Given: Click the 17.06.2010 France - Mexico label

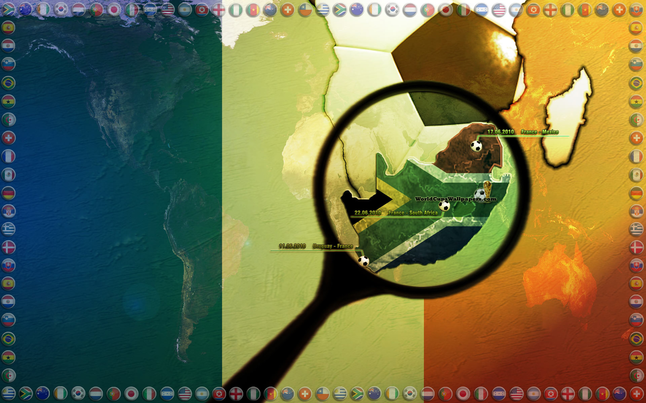Looking at the screenshot, I should tap(523, 132).
